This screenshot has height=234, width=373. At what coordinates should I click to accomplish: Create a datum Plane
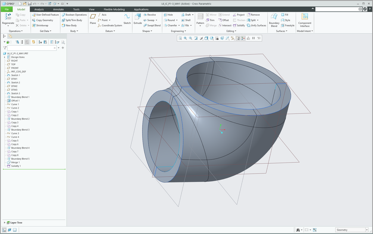coord(93,17)
